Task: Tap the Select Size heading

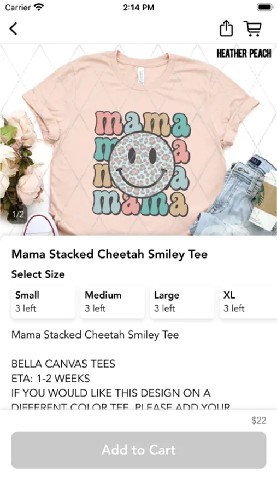Action: tap(38, 274)
